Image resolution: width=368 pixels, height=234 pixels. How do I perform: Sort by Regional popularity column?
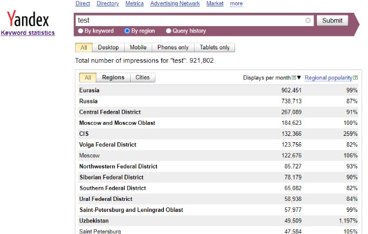point(328,78)
